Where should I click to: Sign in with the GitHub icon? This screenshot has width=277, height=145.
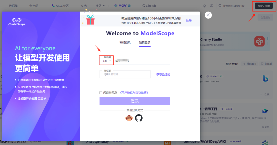[139, 118]
